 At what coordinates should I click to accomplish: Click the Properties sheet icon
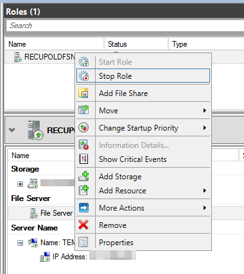(83, 242)
